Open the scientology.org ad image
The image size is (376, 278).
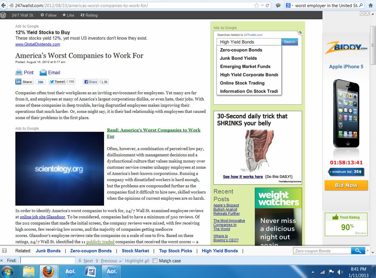click(60, 169)
